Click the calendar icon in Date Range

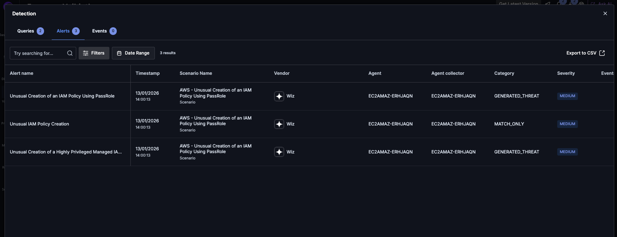tap(119, 53)
